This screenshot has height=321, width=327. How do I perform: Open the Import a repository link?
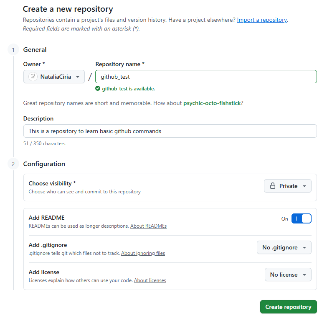[x=262, y=20]
